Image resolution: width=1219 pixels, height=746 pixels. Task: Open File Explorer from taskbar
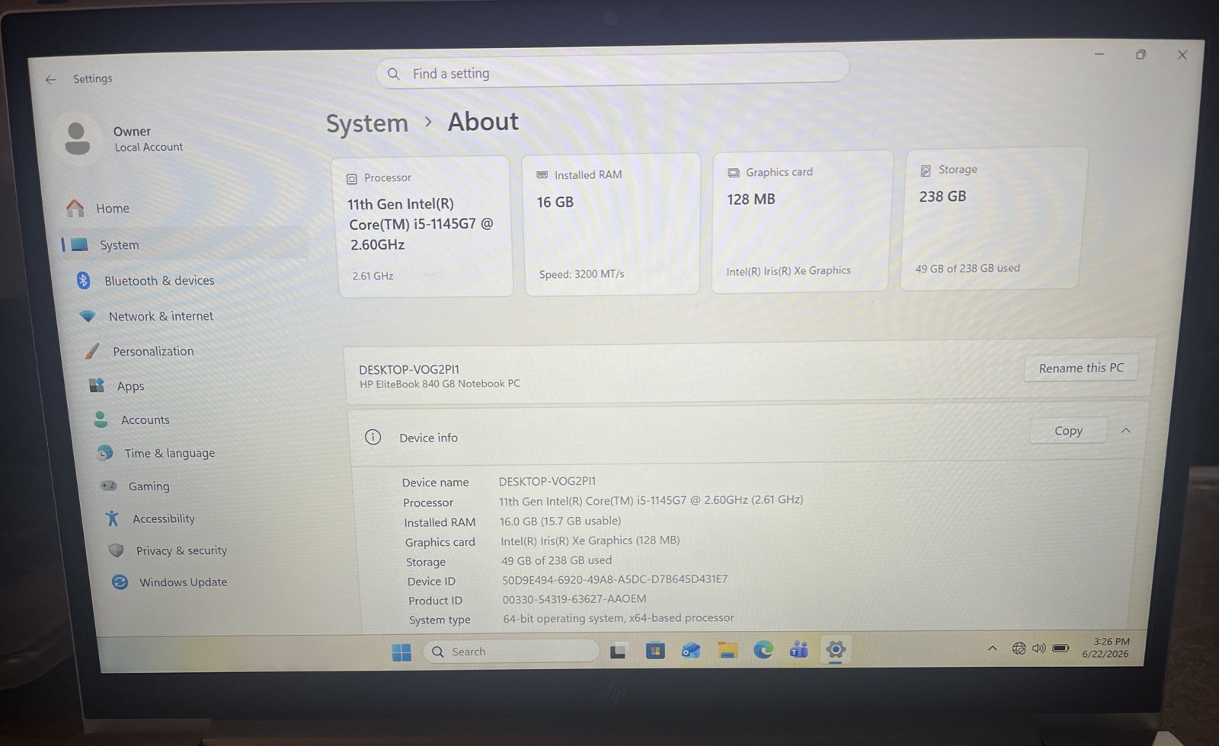coord(728,650)
